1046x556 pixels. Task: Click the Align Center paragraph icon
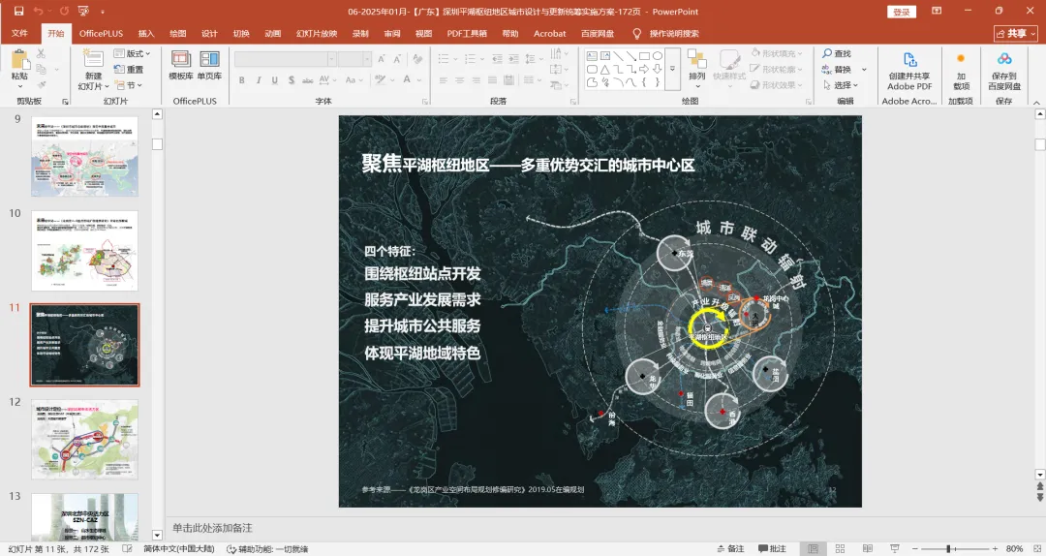point(460,80)
